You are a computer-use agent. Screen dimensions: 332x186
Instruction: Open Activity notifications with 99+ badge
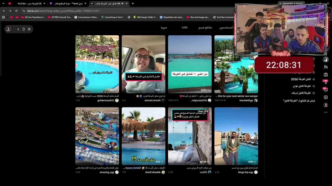point(326,82)
